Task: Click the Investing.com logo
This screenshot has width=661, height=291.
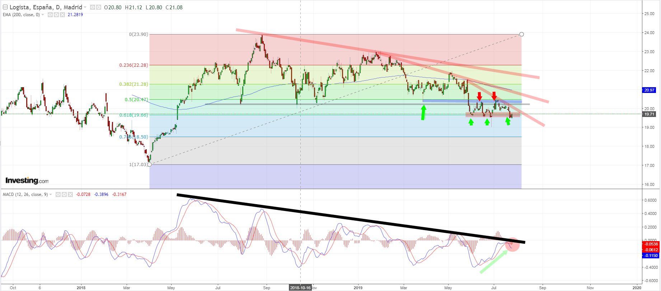Action: click(27, 180)
